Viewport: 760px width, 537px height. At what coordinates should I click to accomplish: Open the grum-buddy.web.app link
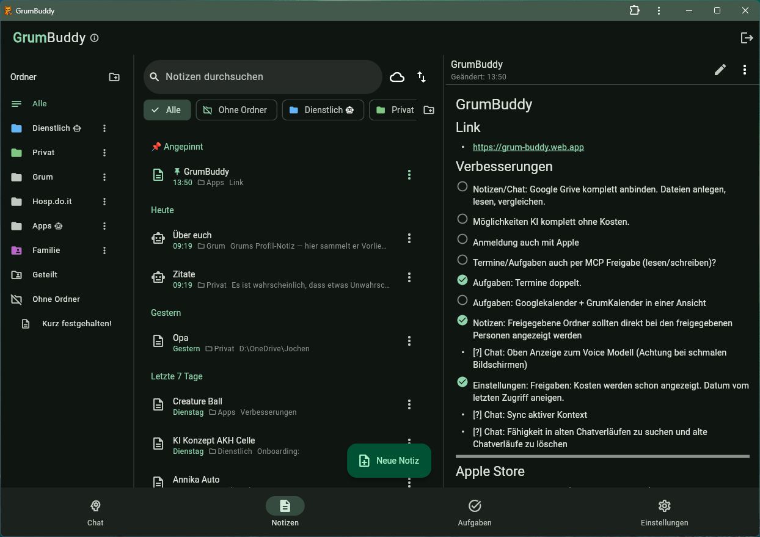[528, 147]
